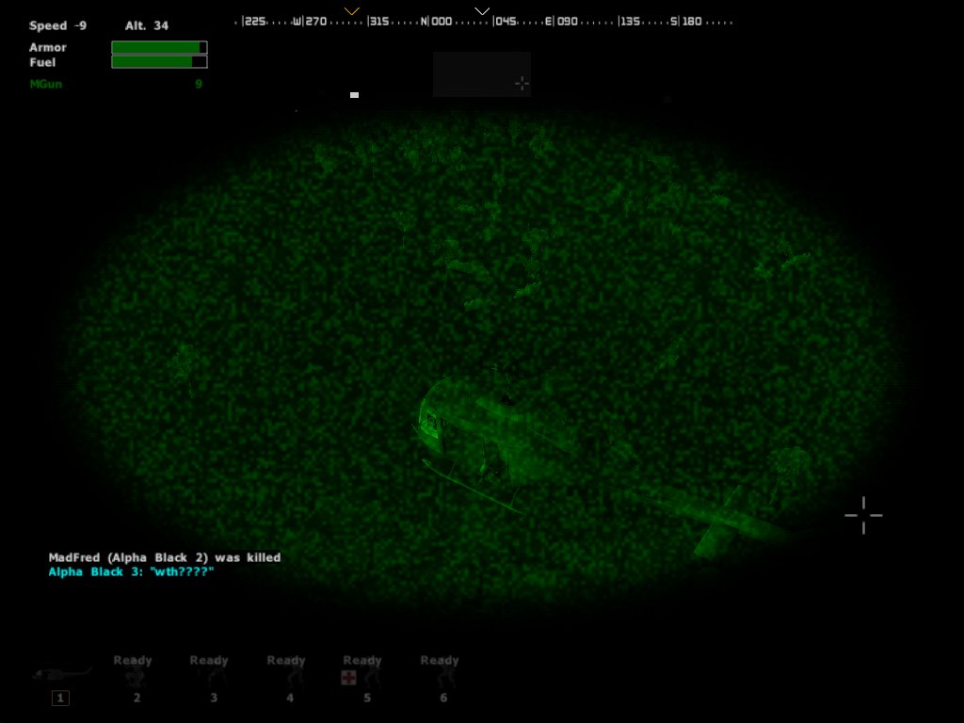Click the Ready label above unit 2

132,660
